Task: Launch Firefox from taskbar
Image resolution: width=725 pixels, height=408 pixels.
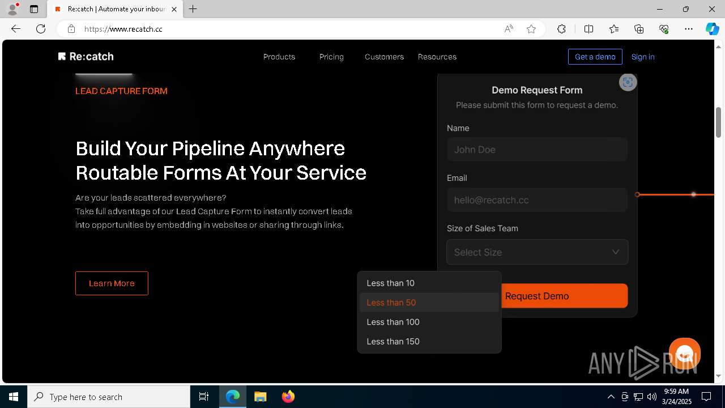Action: tap(288, 397)
